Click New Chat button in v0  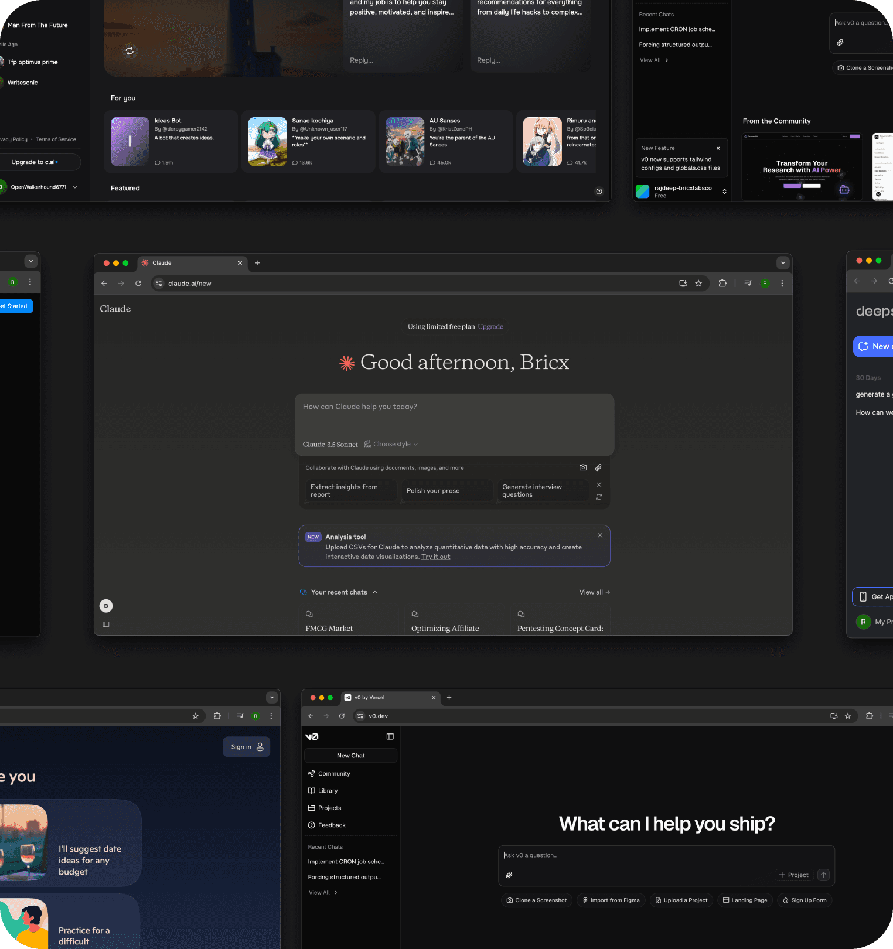point(350,756)
